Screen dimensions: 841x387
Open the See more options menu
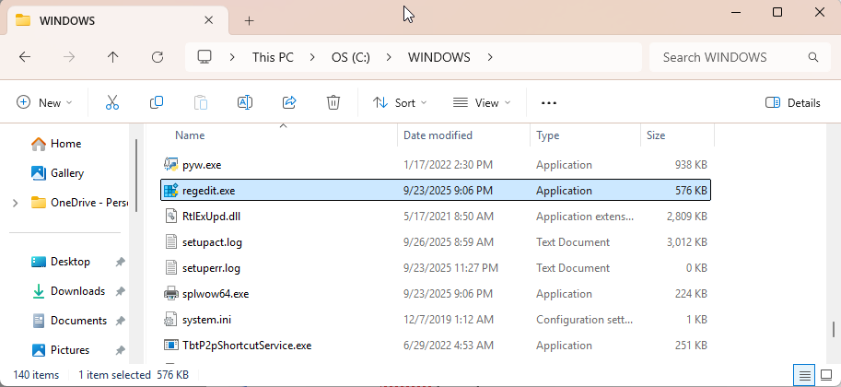[549, 102]
